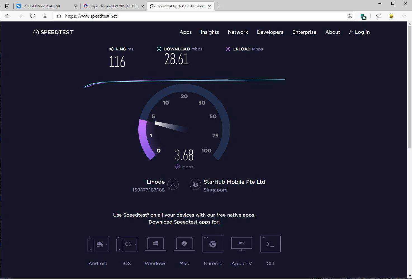The image size is (412, 279).
Task: Reload the current page
Action: [33, 16]
